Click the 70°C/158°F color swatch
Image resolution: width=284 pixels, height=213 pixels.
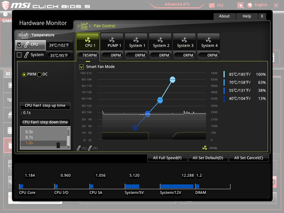(224, 82)
